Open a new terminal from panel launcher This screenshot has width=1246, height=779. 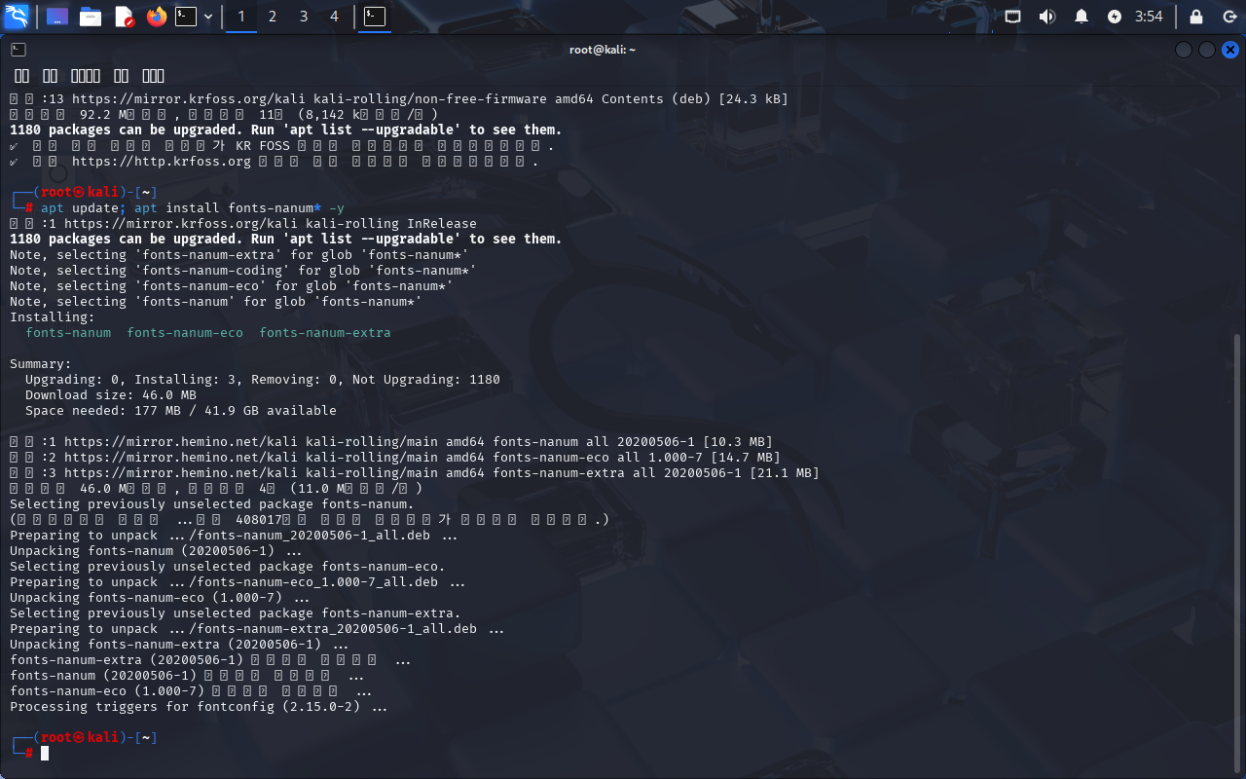(x=186, y=17)
